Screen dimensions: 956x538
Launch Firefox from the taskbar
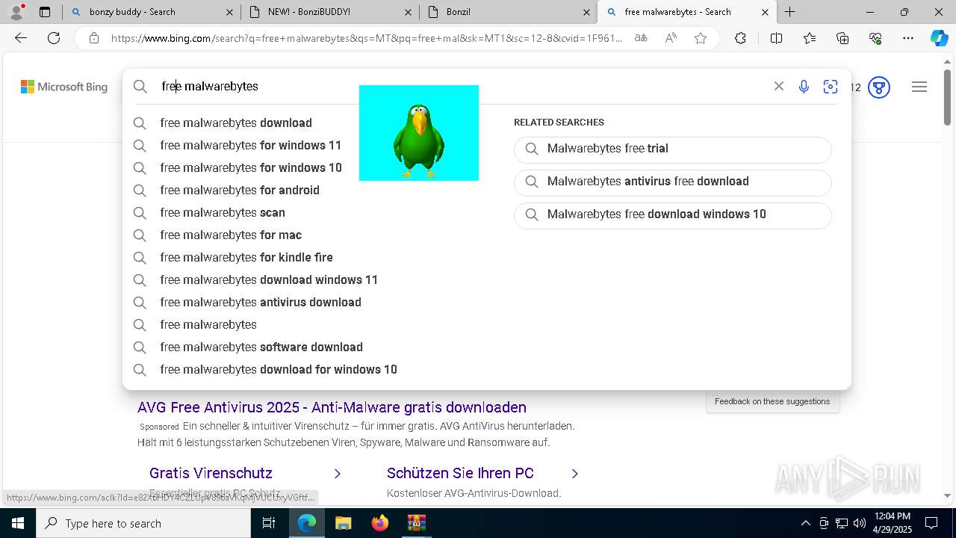coord(379,523)
